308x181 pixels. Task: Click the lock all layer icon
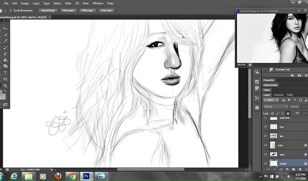288,113
